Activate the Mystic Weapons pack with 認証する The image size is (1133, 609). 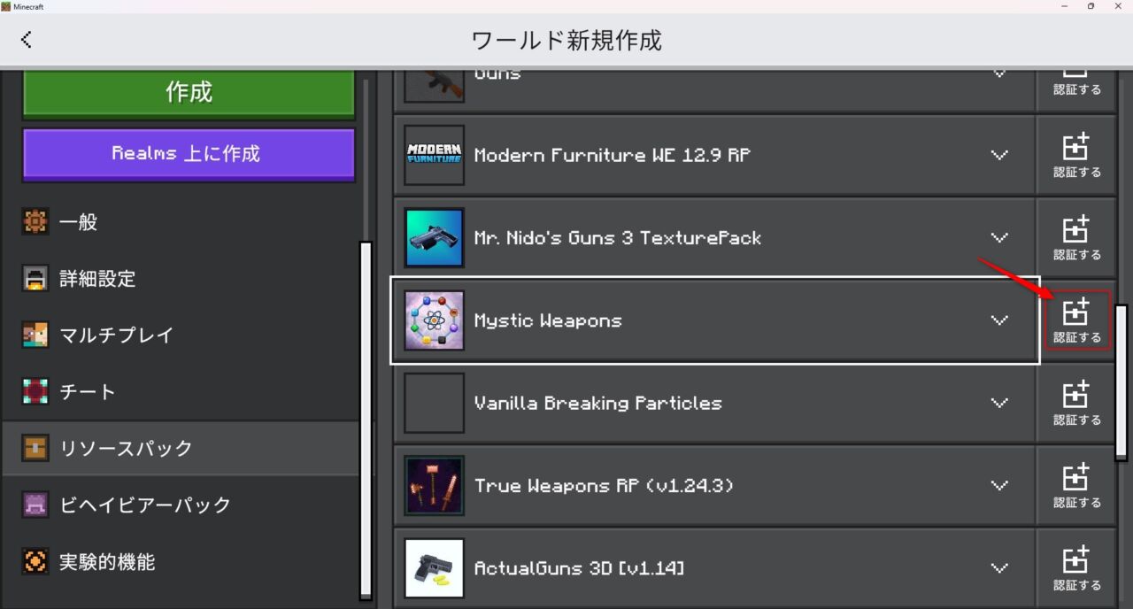coord(1076,319)
